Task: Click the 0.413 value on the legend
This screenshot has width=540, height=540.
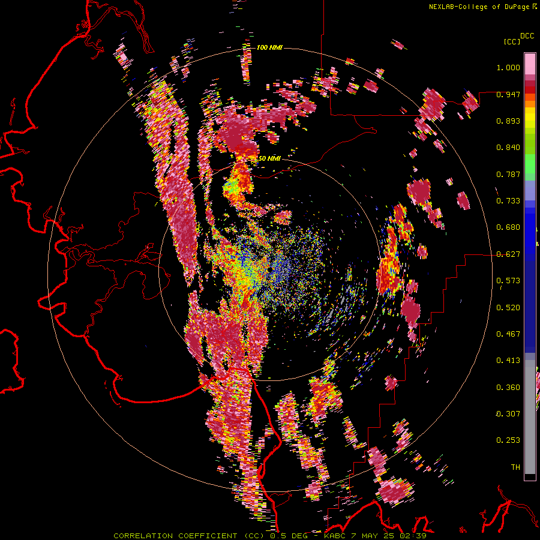Action: pyautogui.click(x=508, y=361)
